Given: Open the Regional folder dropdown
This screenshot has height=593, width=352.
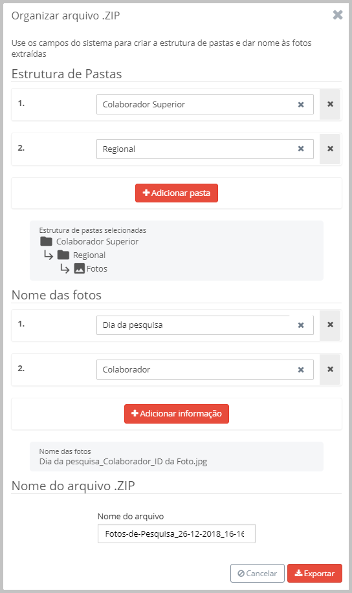Looking at the screenshot, I should pyautogui.click(x=204, y=149).
